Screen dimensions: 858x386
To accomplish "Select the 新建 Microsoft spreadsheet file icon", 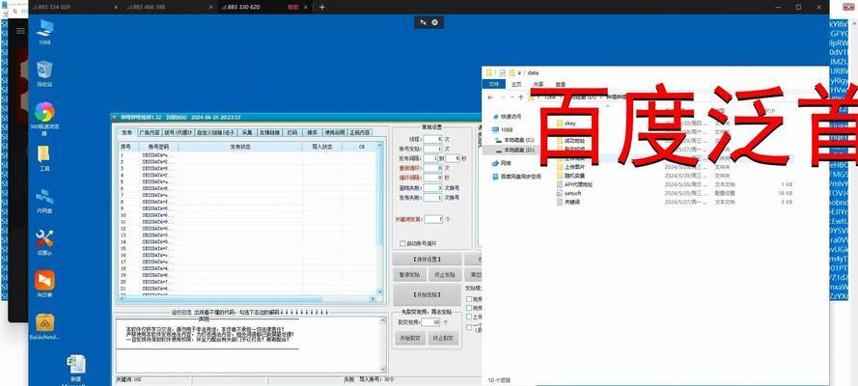I will click(x=75, y=371).
